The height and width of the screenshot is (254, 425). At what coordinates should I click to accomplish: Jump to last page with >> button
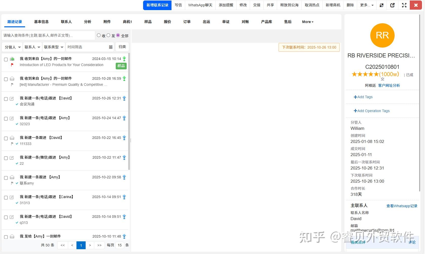pos(99,245)
